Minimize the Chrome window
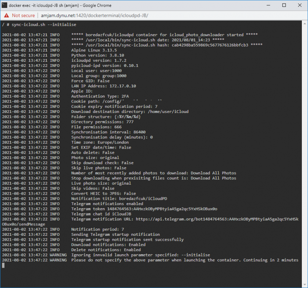 (x=268, y=5)
